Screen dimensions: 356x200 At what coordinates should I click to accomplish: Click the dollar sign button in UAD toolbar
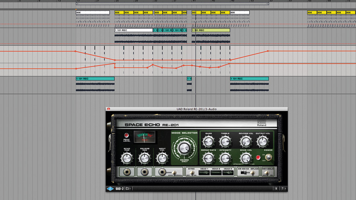coord(276,188)
